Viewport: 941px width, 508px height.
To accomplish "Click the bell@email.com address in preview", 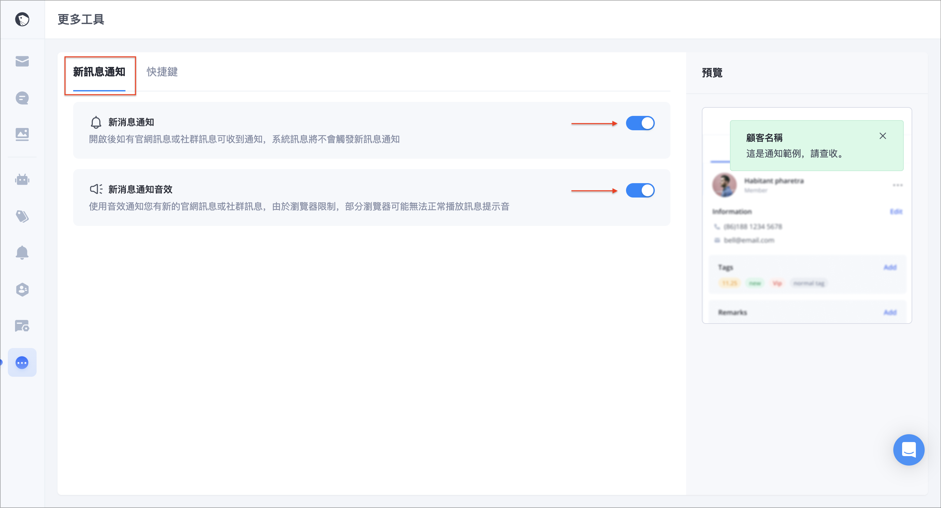I will (x=749, y=240).
